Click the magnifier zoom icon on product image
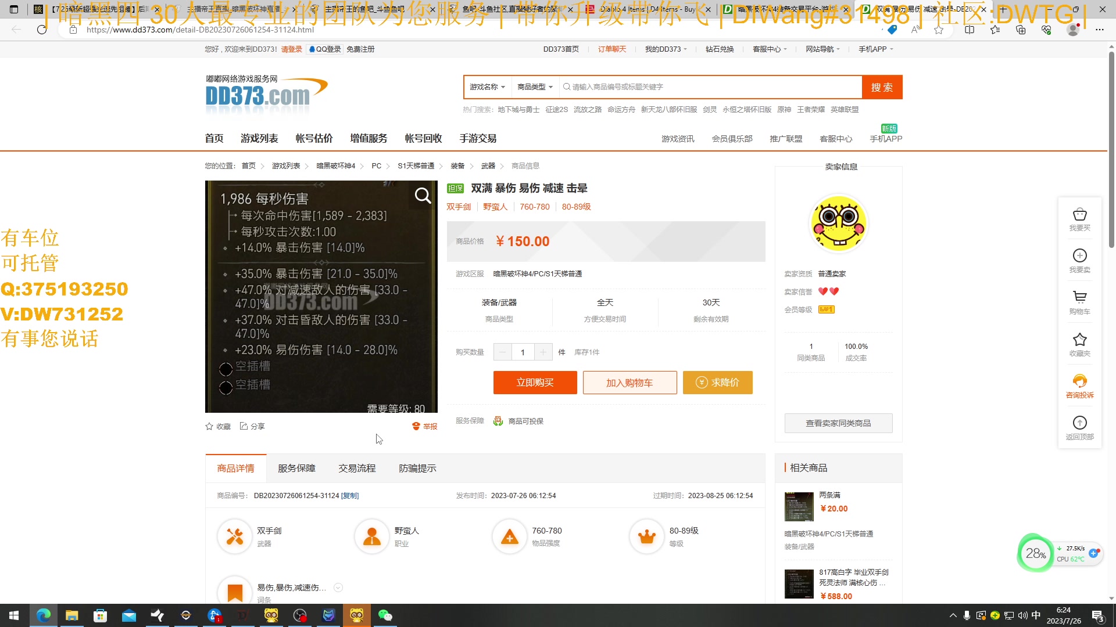Screen dimensions: 1116x627 tap(421, 196)
